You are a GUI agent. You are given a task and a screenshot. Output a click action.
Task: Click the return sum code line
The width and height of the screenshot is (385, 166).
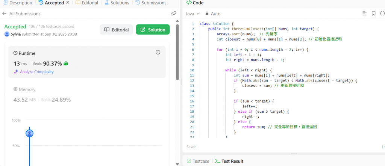[x=280, y=127]
